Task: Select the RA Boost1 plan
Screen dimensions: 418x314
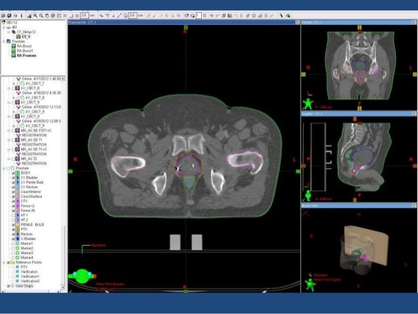Action: (25, 50)
